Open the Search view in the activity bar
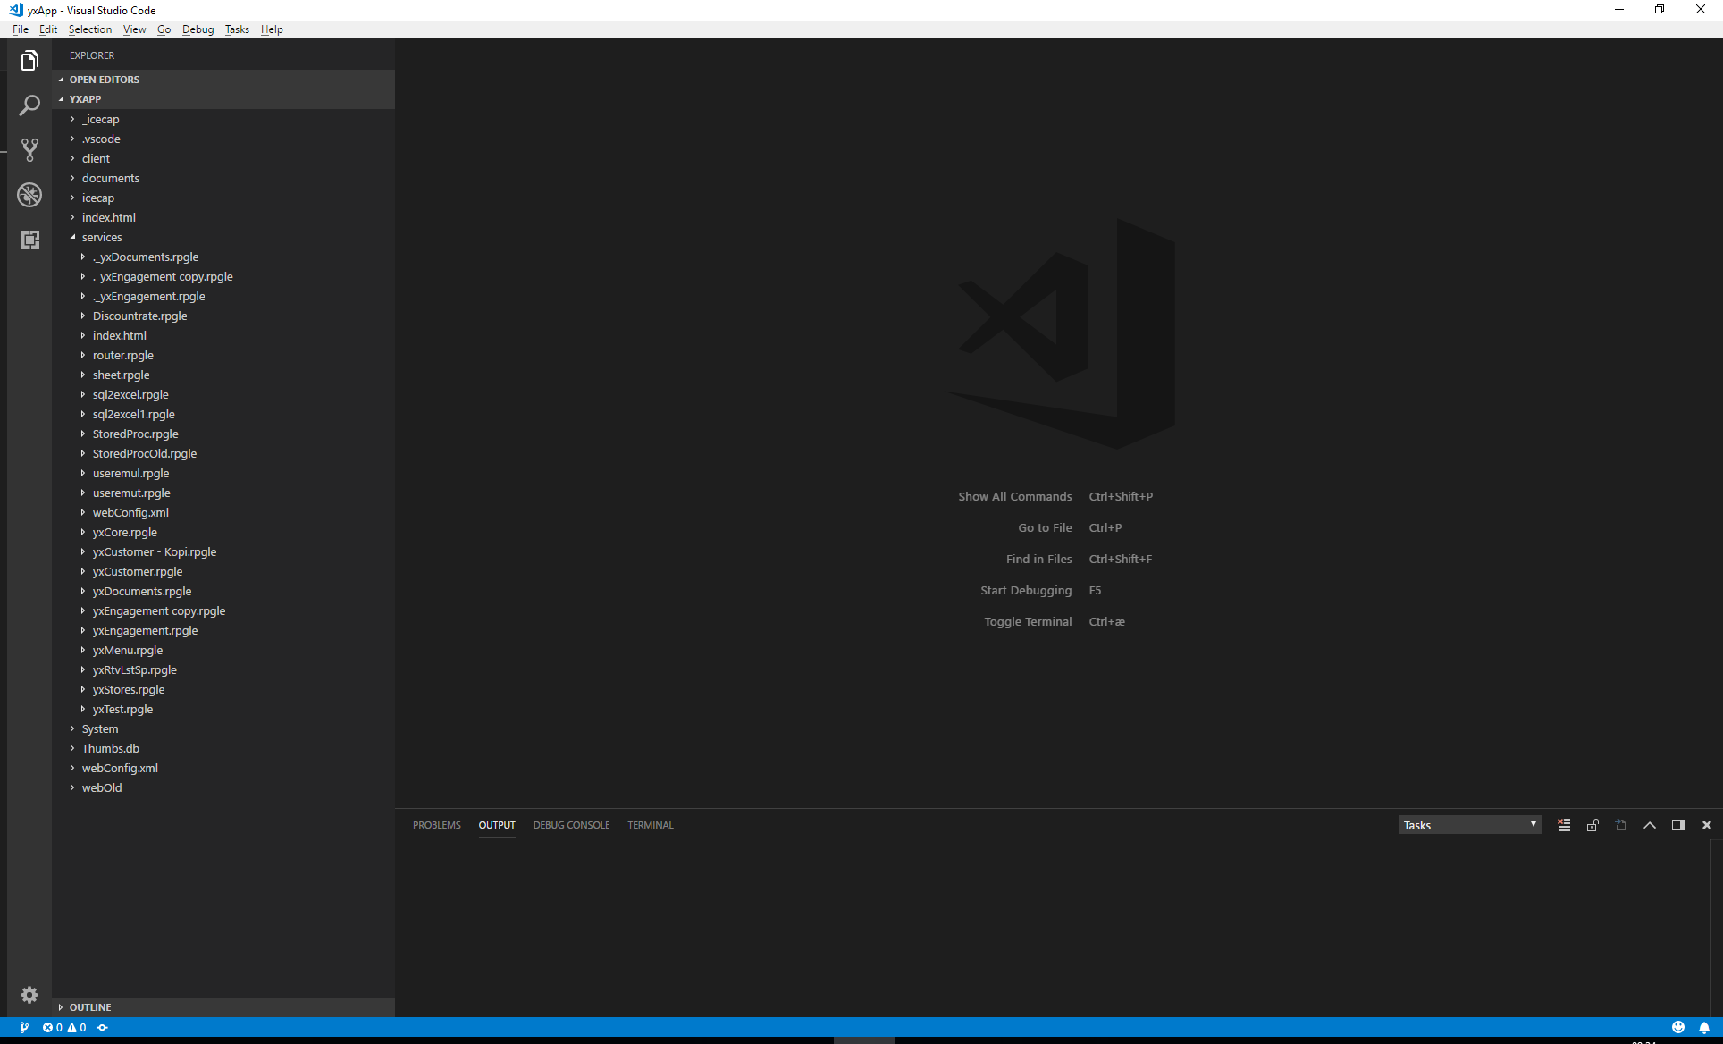This screenshot has width=1723, height=1044. (x=29, y=105)
